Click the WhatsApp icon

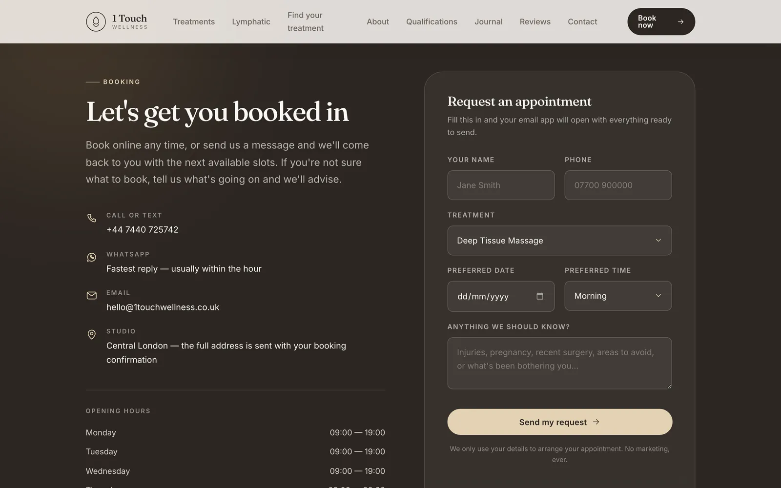pyautogui.click(x=91, y=257)
